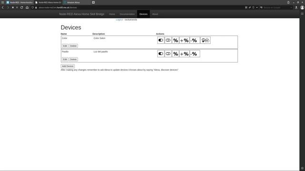The width and height of the screenshot is (305, 171).
Task: Click Delete for the Color device
Action: tap(73, 46)
